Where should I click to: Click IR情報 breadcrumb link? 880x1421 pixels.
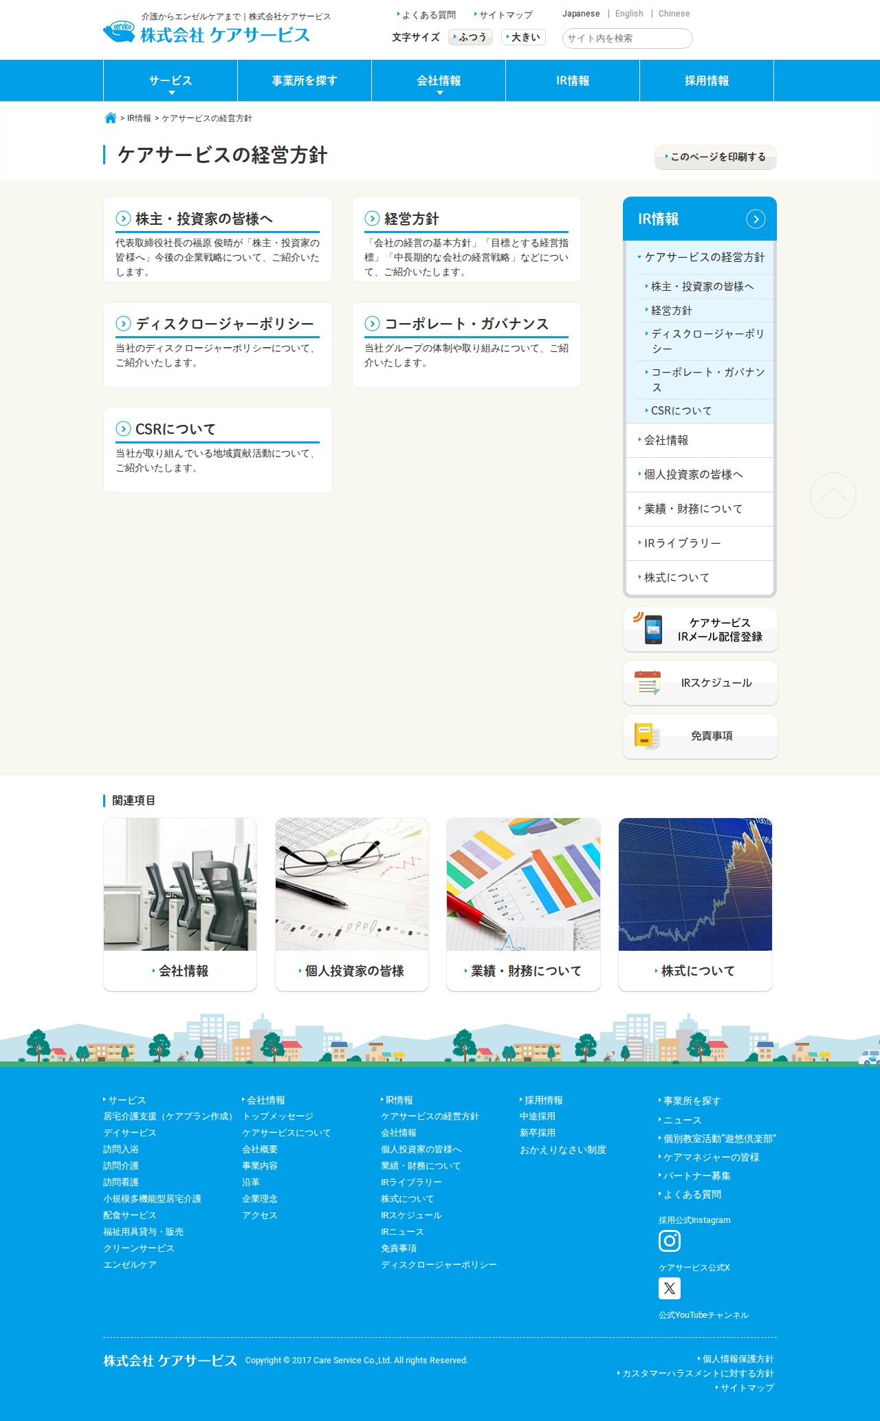point(139,118)
